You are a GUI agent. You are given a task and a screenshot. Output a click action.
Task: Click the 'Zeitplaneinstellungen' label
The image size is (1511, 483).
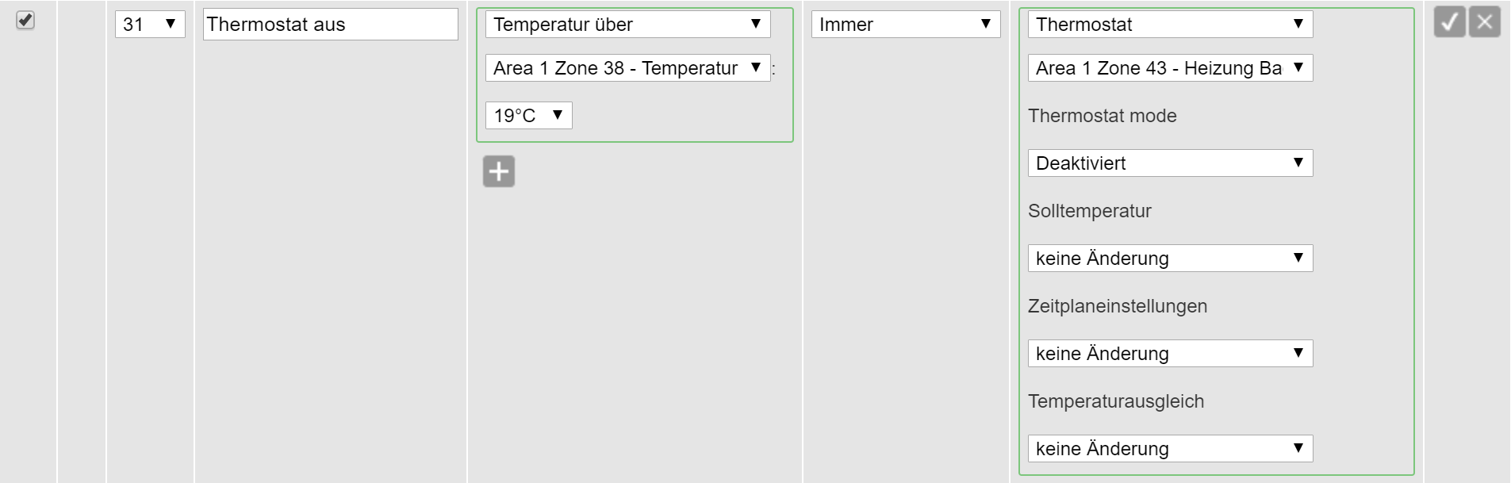[x=1117, y=306]
